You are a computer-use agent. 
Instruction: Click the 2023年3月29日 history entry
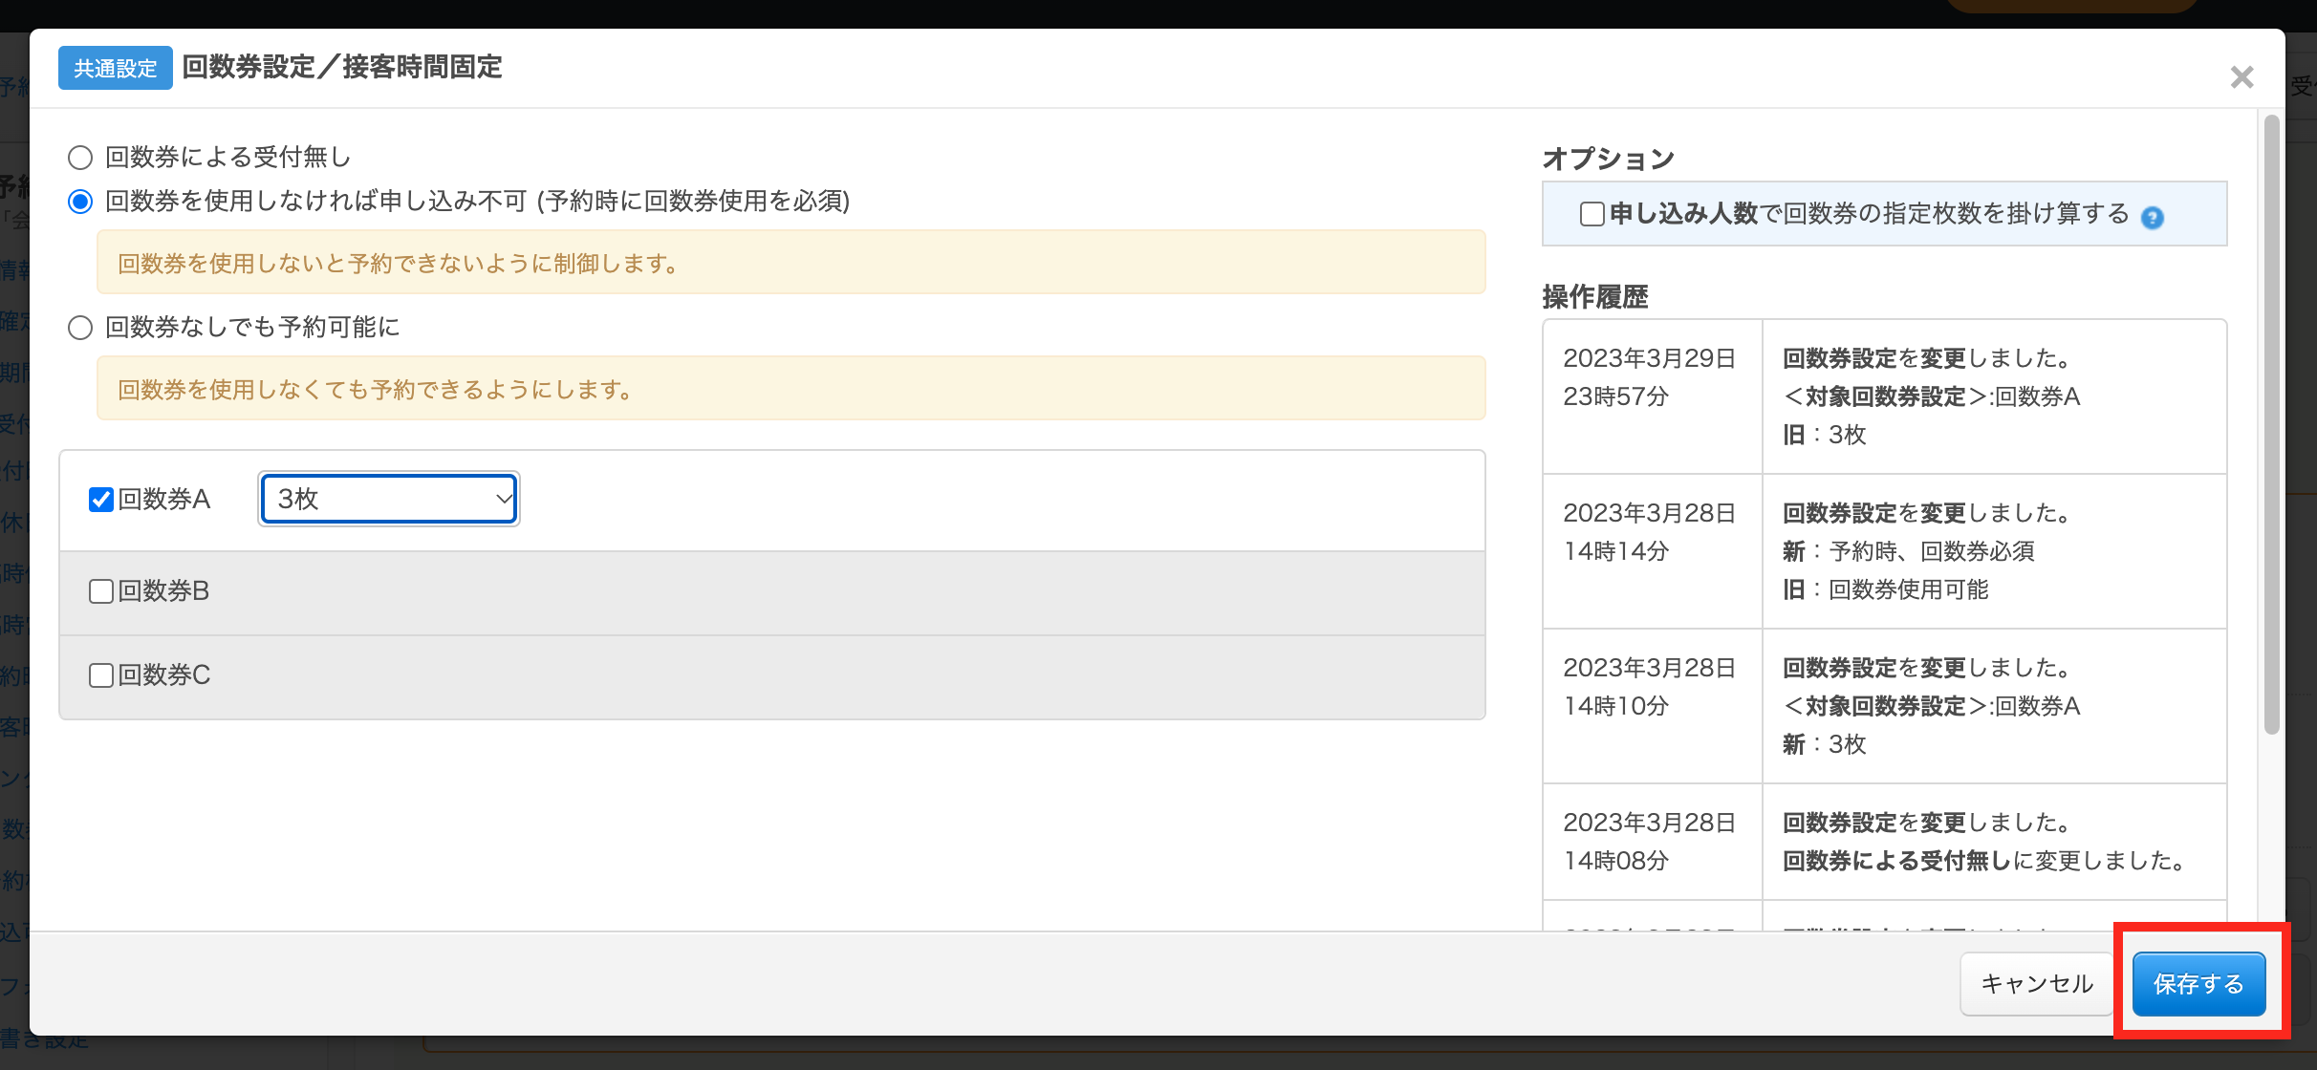coord(1885,396)
